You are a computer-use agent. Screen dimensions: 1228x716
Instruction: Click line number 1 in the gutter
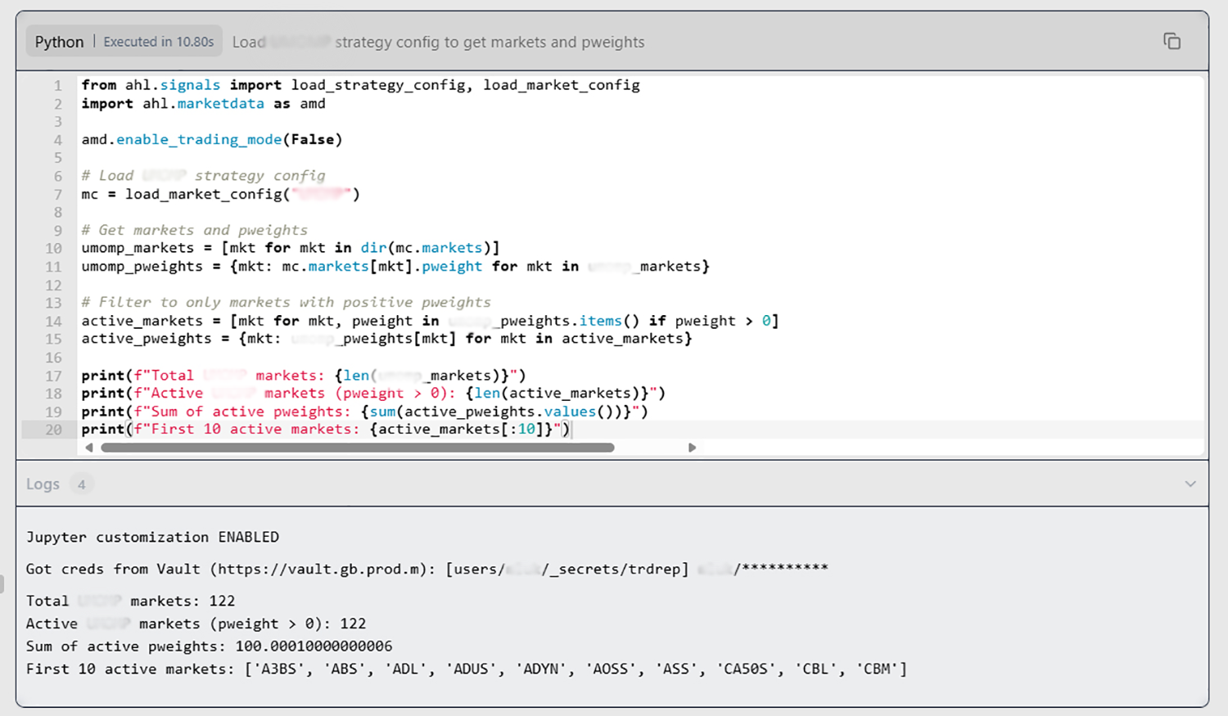57,85
